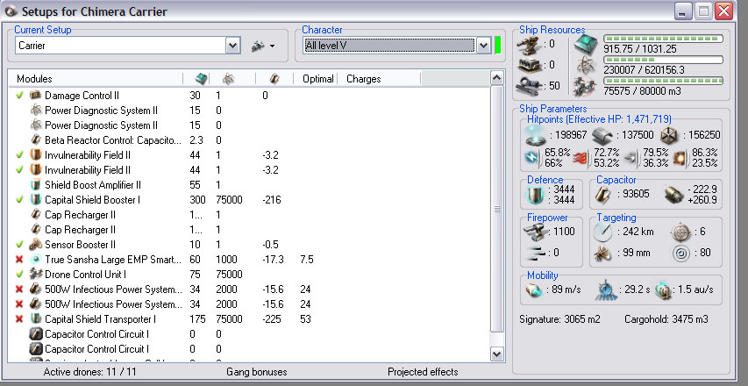Click the drone bay usage progress bar

pos(663,81)
